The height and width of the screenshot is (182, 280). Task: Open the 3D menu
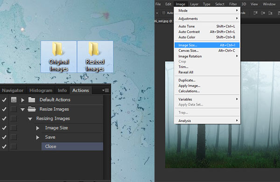244,4
